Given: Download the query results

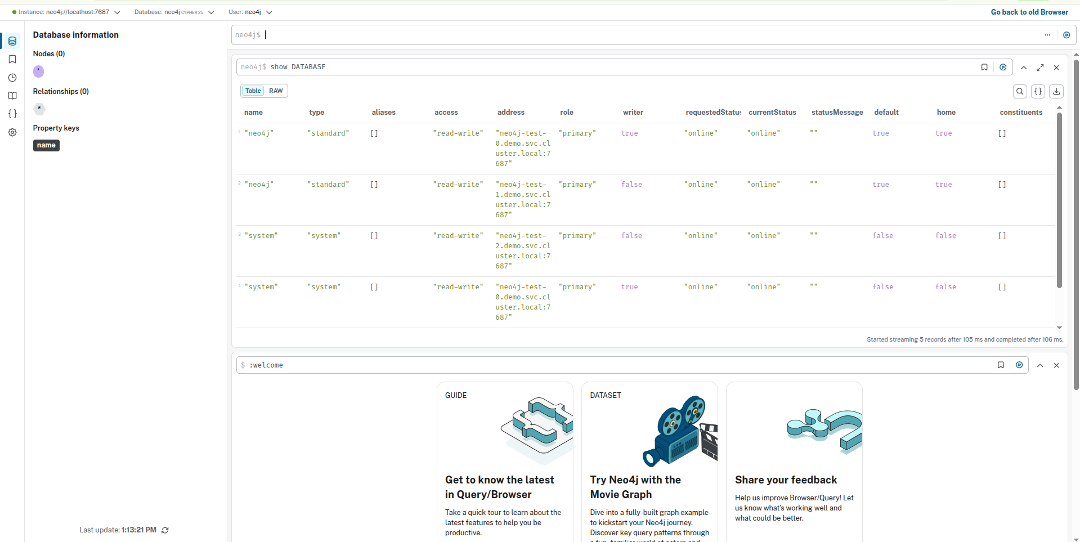Looking at the screenshot, I should (x=1056, y=91).
